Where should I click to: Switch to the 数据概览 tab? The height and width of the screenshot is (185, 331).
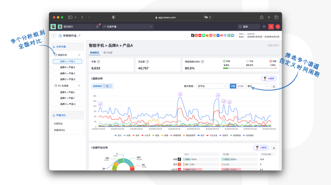pos(95,53)
